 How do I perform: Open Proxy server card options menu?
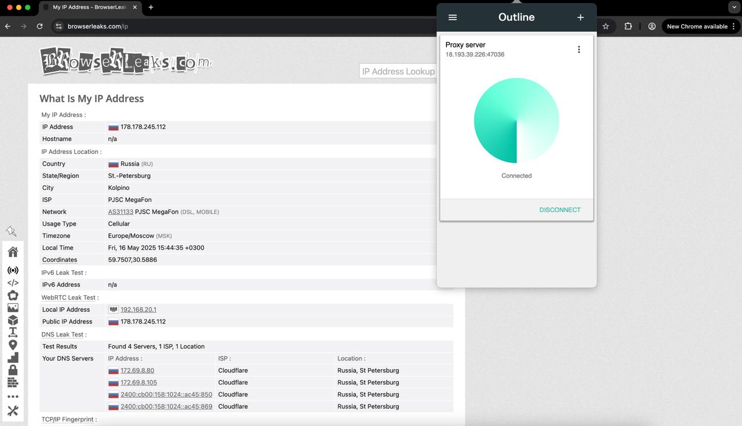point(579,49)
